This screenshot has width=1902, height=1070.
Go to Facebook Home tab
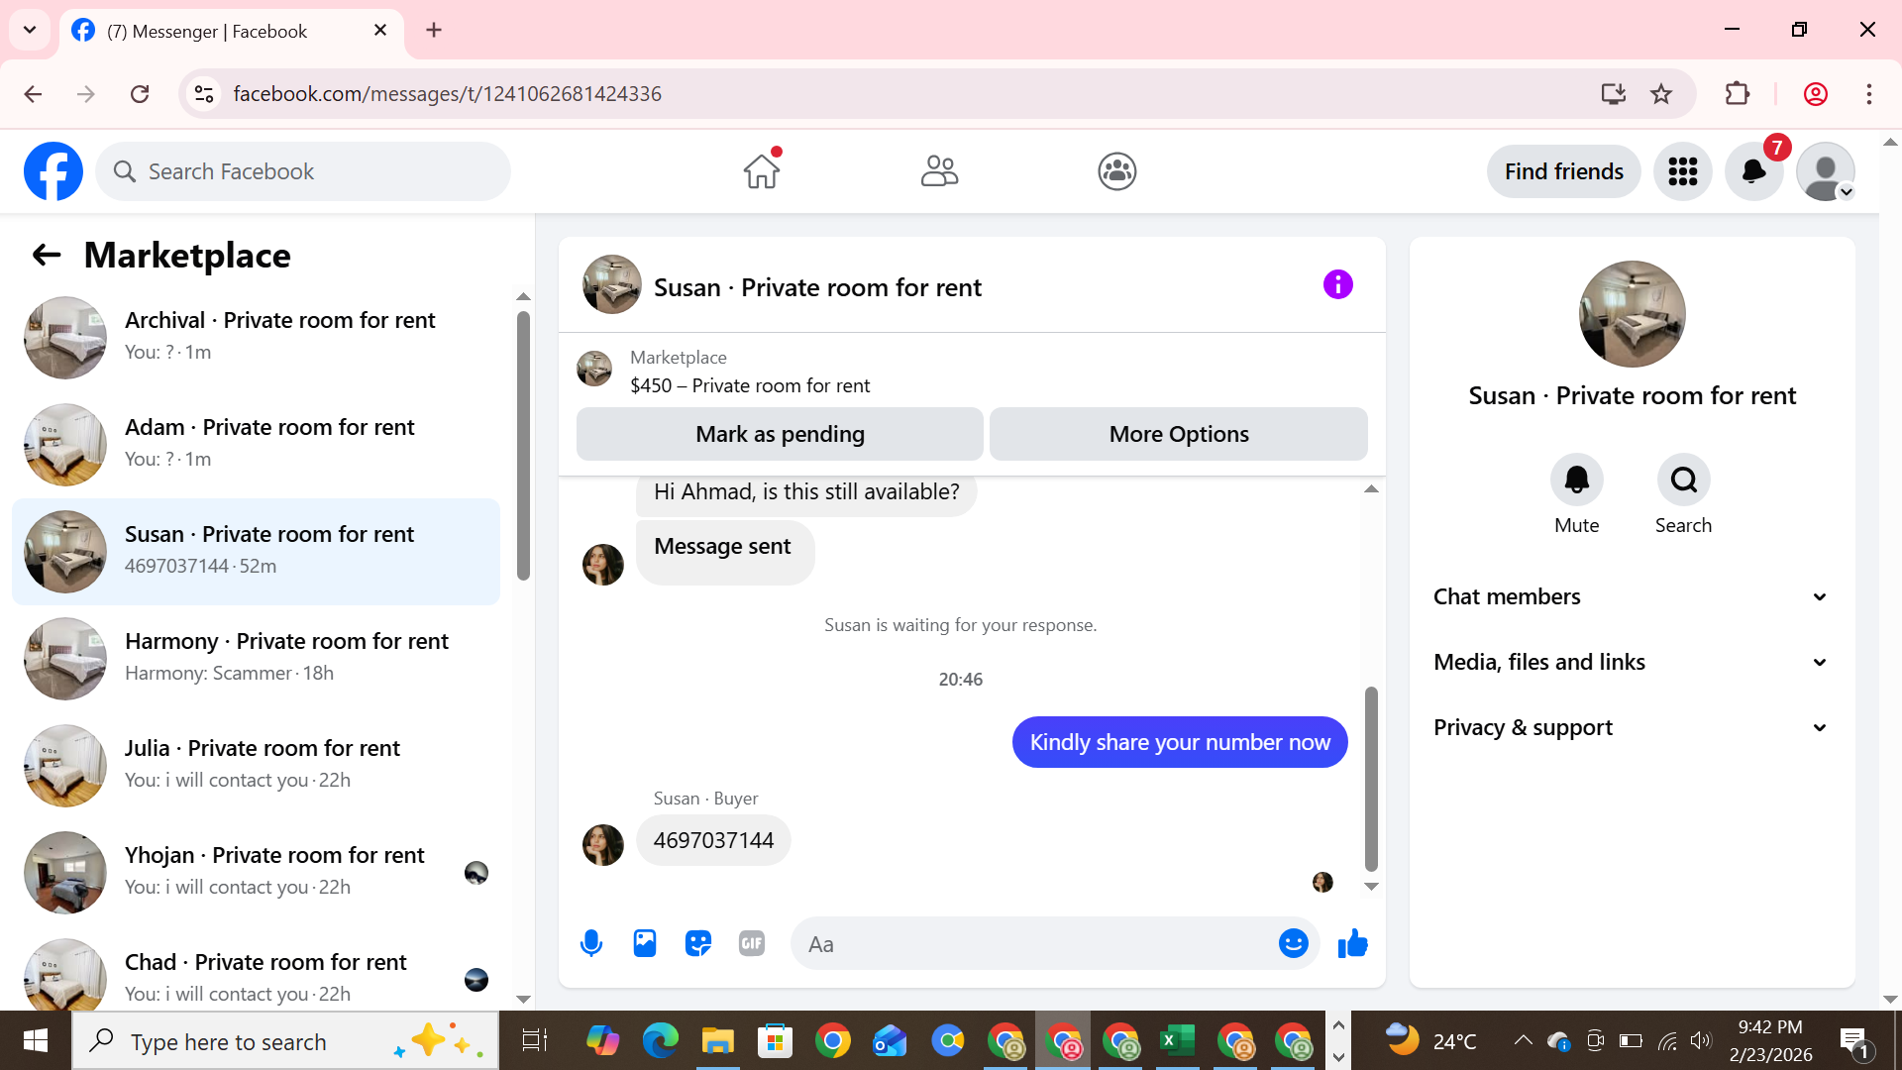pos(762,171)
